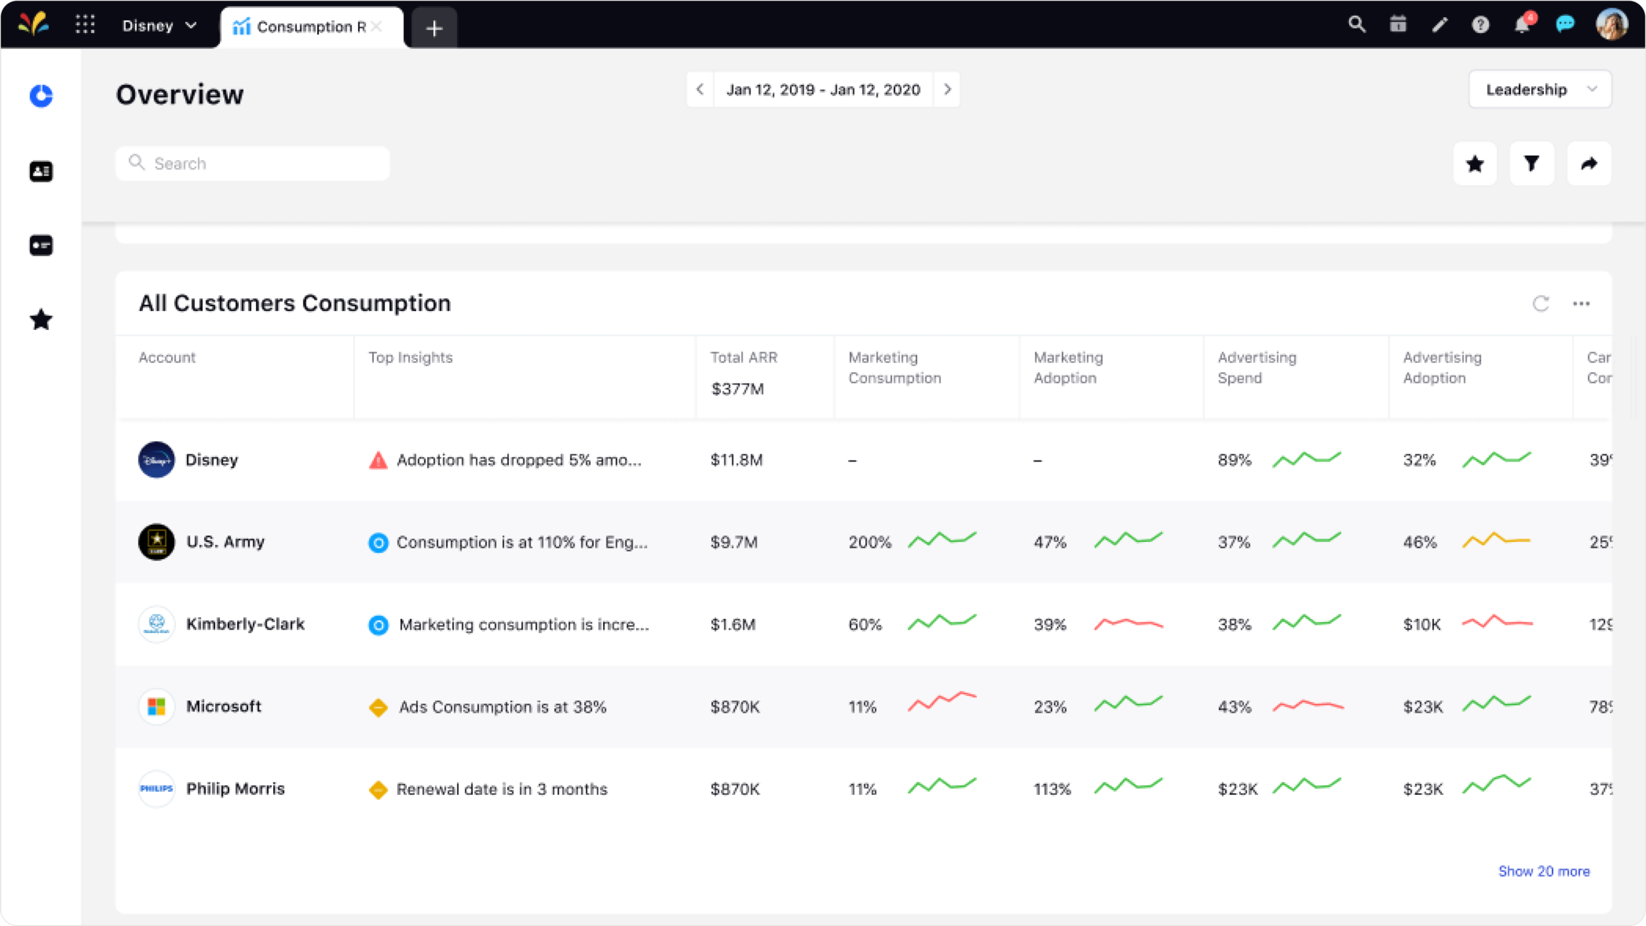Open the chat messages icon
The image size is (1646, 926).
[1565, 25]
